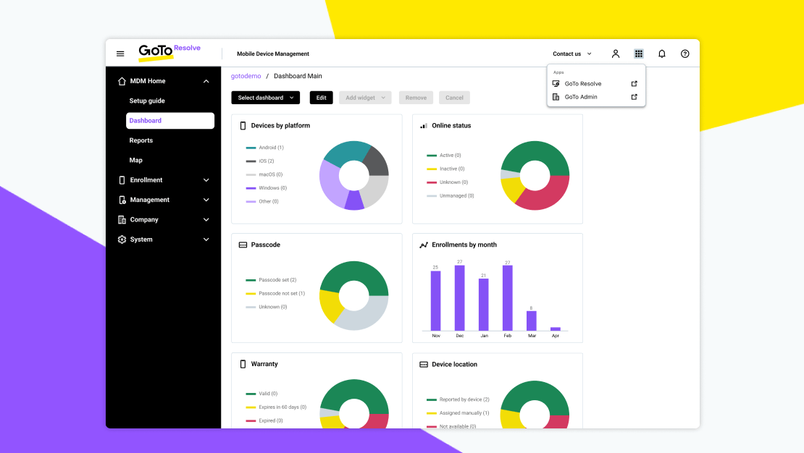The width and height of the screenshot is (804, 453).
Task: Navigate to gotodemo via the breadcrumb link
Action: point(246,75)
